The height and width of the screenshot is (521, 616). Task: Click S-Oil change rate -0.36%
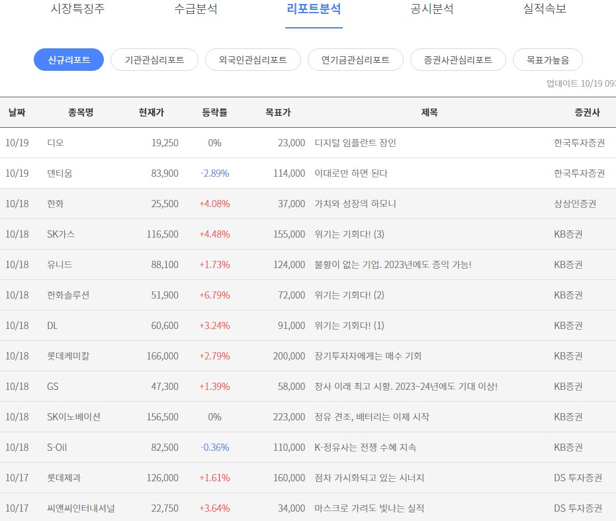(x=215, y=448)
